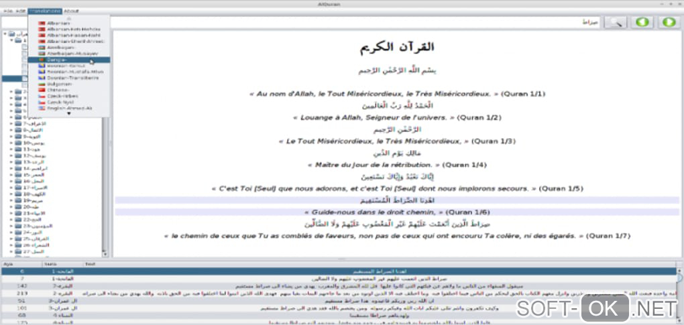Click the highlighted verse 'Guide-nous dans le droit chemin'
This screenshot has width=684, height=325.
(x=397, y=212)
